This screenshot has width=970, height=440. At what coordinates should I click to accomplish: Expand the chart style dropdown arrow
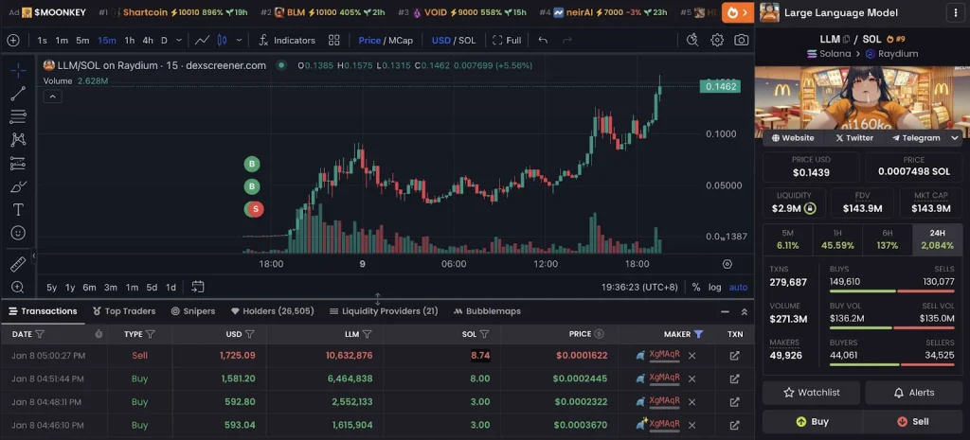tap(239, 40)
